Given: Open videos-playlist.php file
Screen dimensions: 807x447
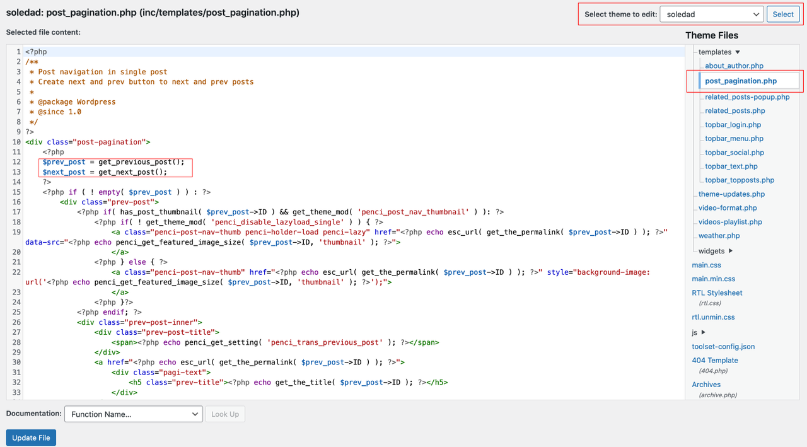Looking at the screenshot, I should [x=730, y=222].
